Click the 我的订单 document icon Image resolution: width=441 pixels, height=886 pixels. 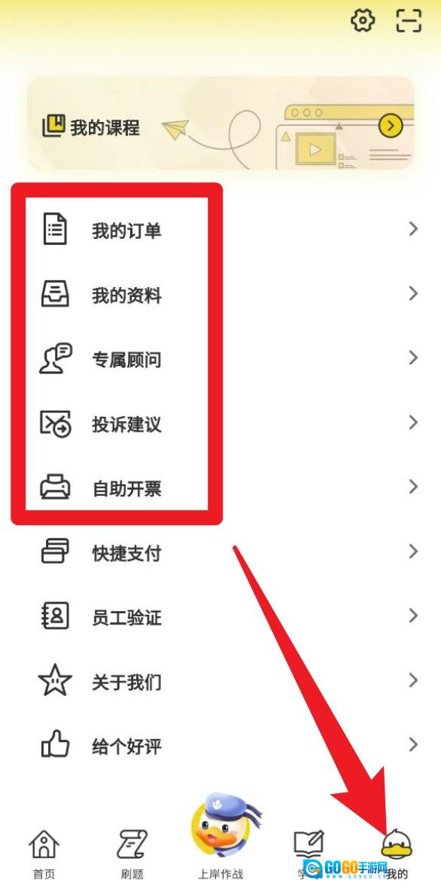[x=55, y=230]
